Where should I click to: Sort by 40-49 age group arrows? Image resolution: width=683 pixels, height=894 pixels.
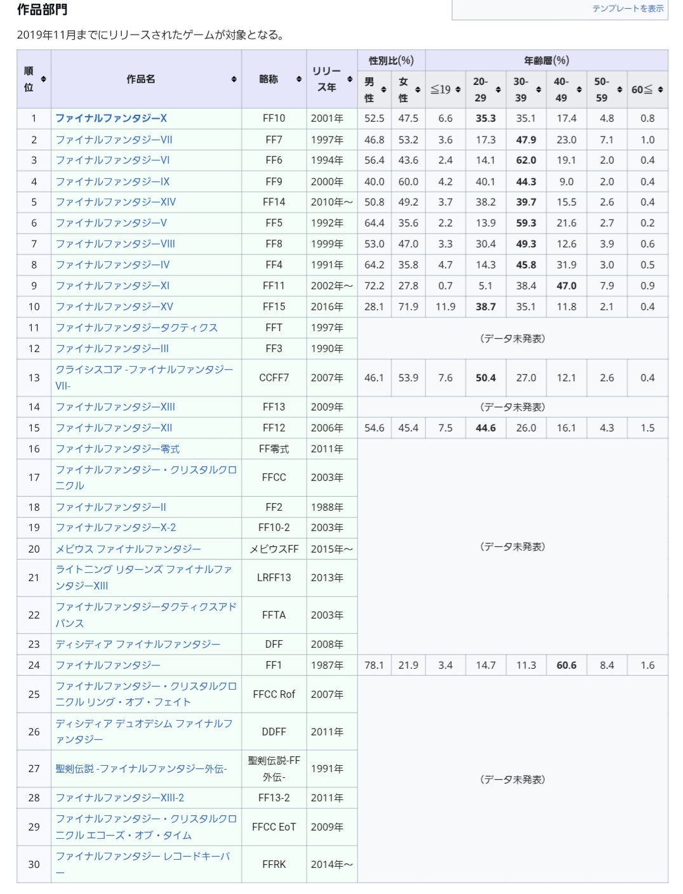pyautogui.click(x=579, y=89)
